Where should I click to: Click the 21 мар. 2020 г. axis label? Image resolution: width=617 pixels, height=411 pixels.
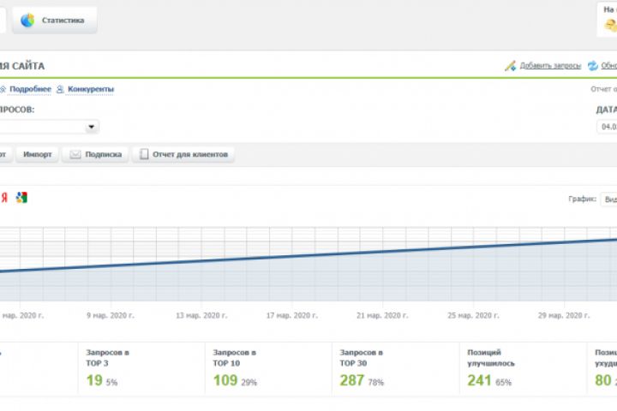coord(382,315)
